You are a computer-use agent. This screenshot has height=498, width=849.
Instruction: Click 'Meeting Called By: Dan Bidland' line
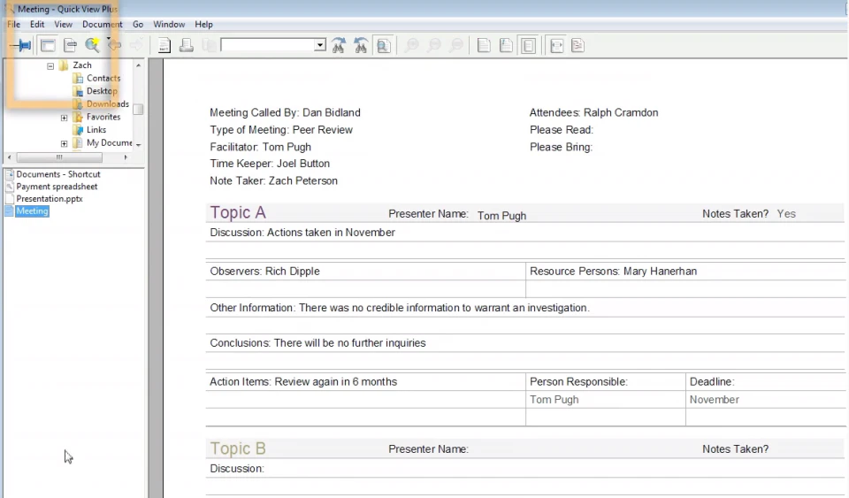(285, 112)
